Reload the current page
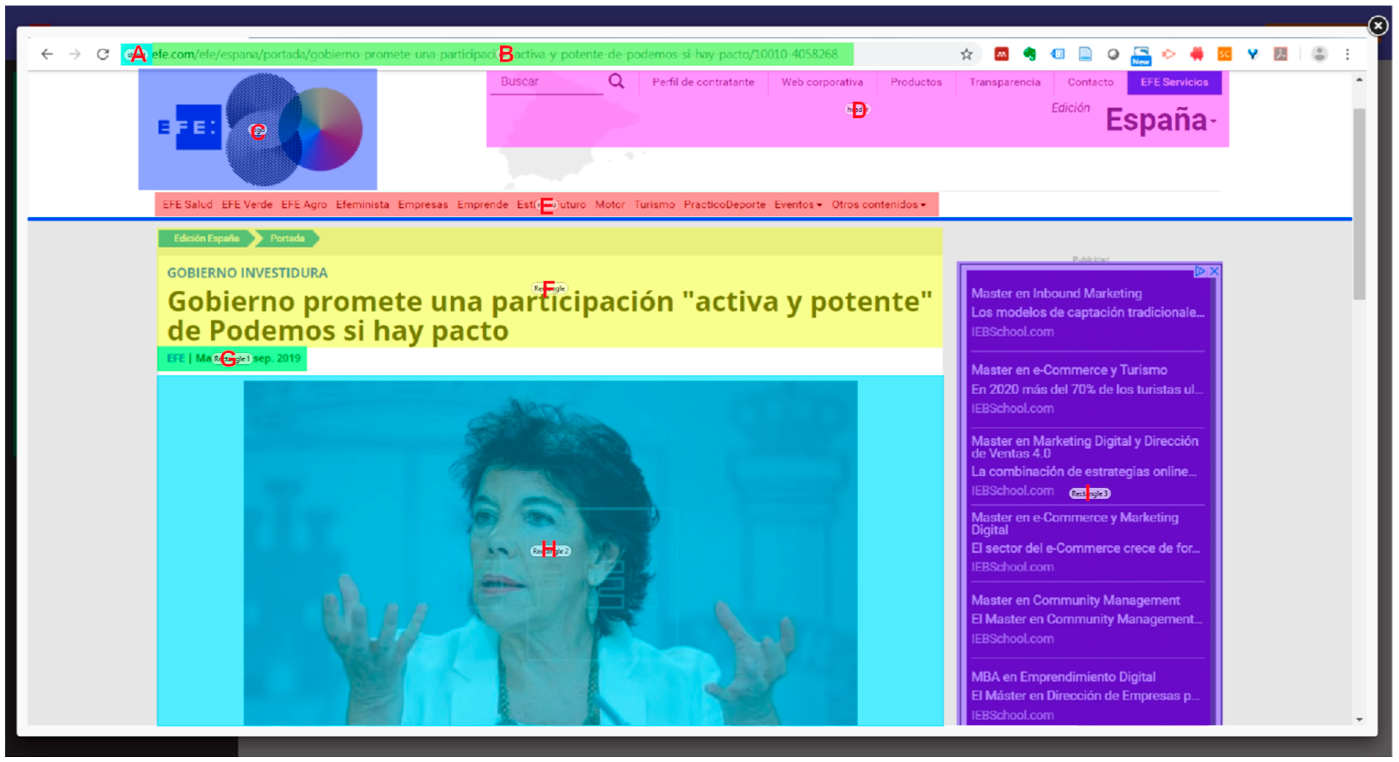Viewport: 1399px width, 762px height. click(x=103, y=54)
